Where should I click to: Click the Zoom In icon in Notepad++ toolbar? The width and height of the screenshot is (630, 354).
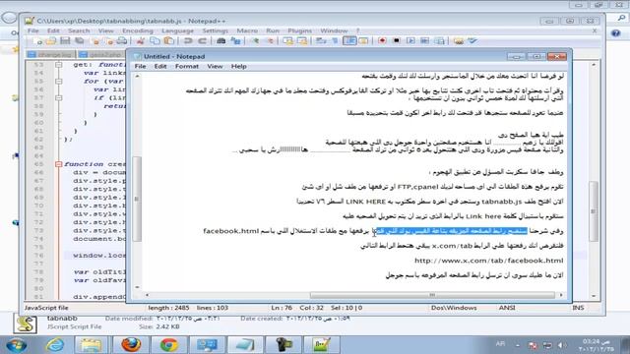pos(255,41)
